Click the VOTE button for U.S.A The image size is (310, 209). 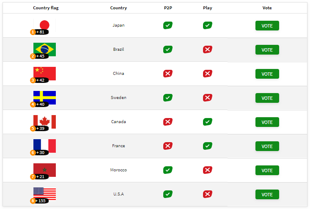click(x=267, y=195)
